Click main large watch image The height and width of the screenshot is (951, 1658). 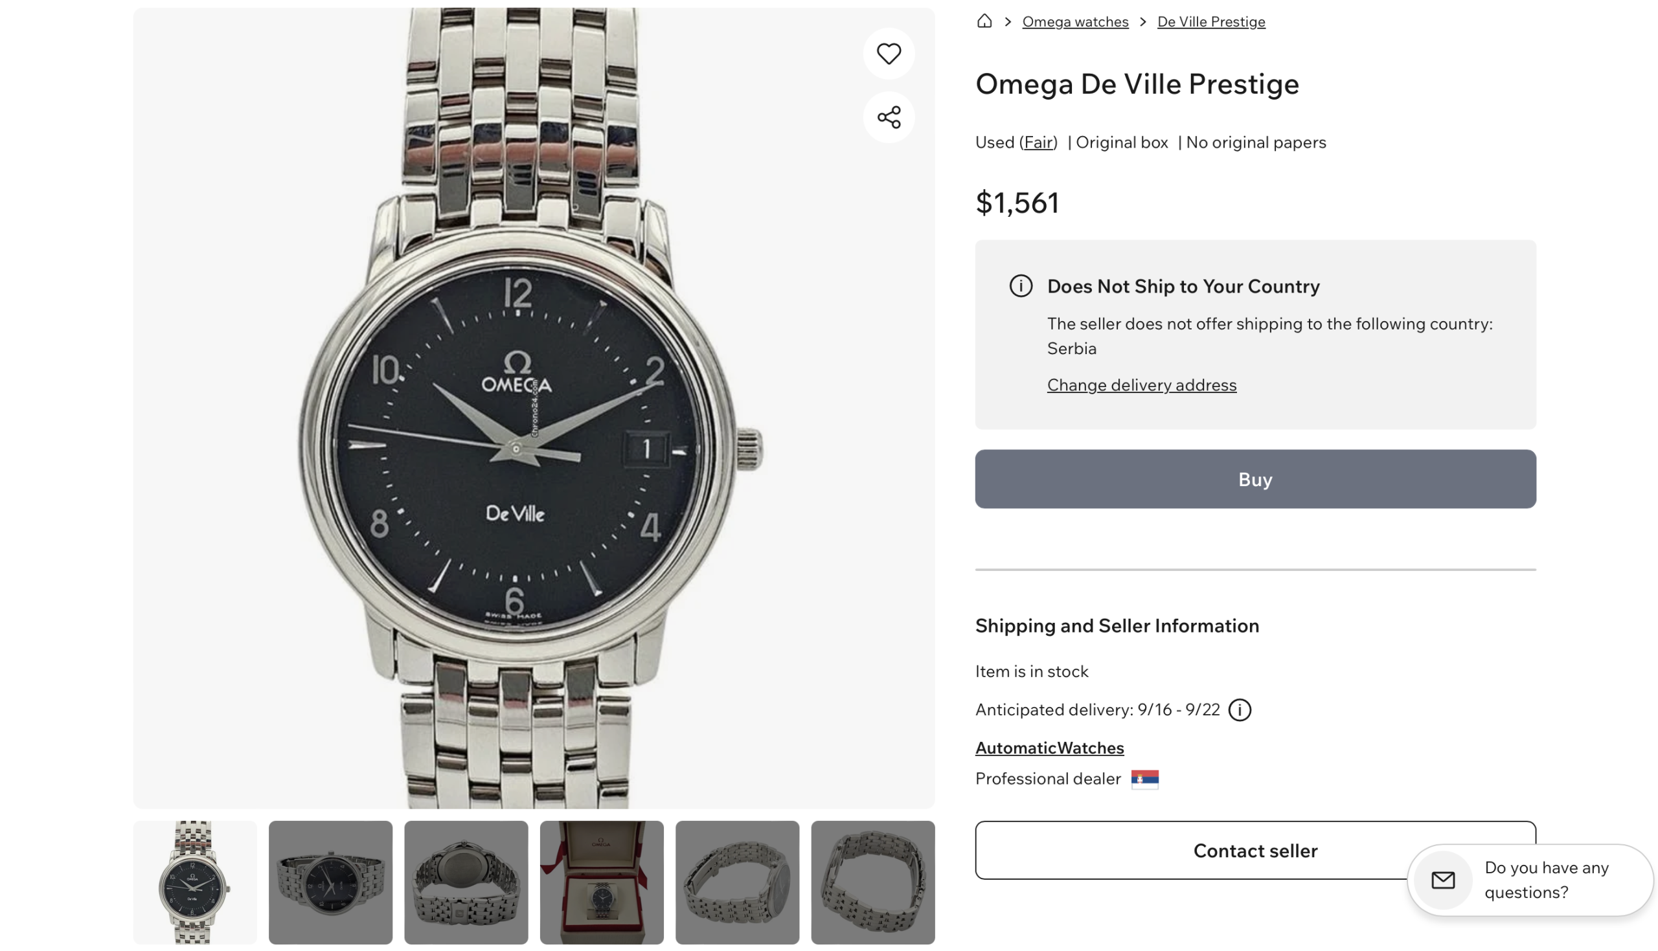(533, 408)
